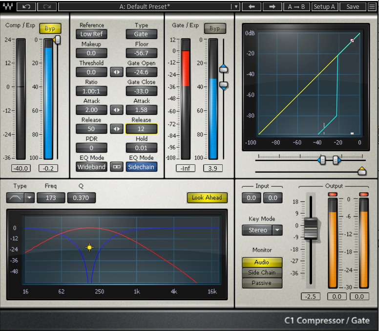Click the bandpass filter shape icon

click(x=15, y=198)
